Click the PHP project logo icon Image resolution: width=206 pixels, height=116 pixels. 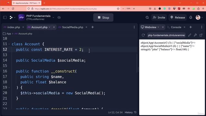pos(22,17)
